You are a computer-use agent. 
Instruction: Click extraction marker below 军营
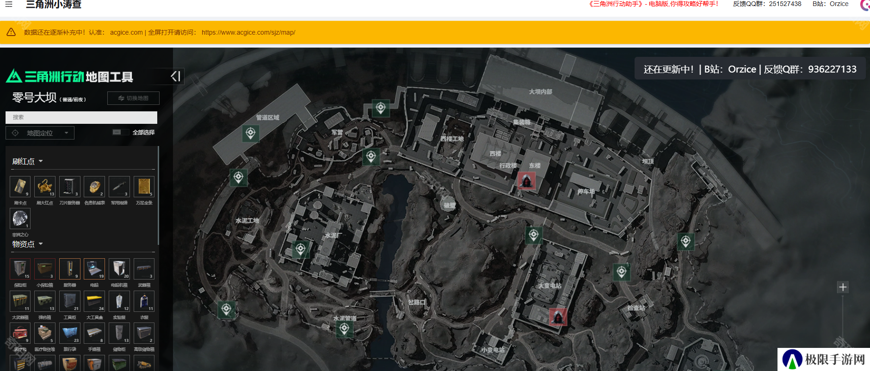pos(371,157)
